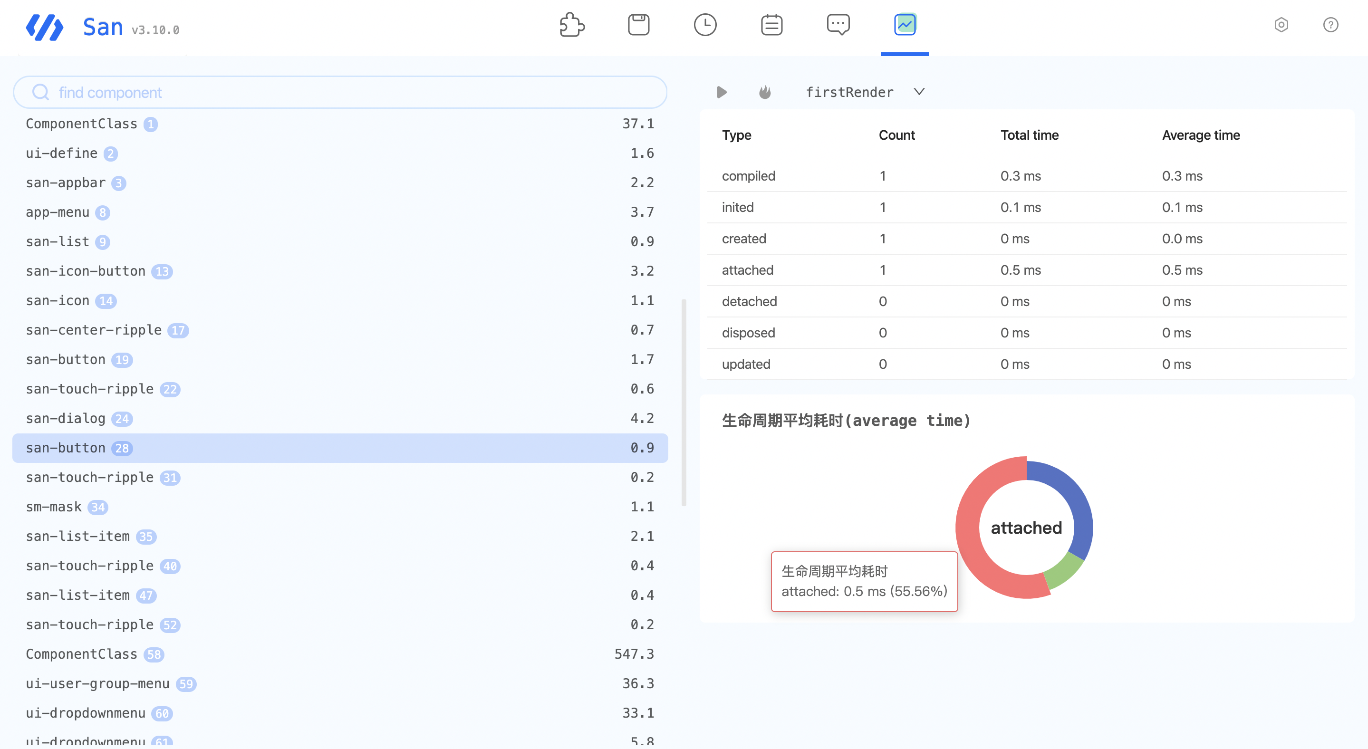Image resolution: width=1368 pixels, height=749 pixels.
Task: Open the component tree puzzle icon tab
Action: [x=572, y=25]
